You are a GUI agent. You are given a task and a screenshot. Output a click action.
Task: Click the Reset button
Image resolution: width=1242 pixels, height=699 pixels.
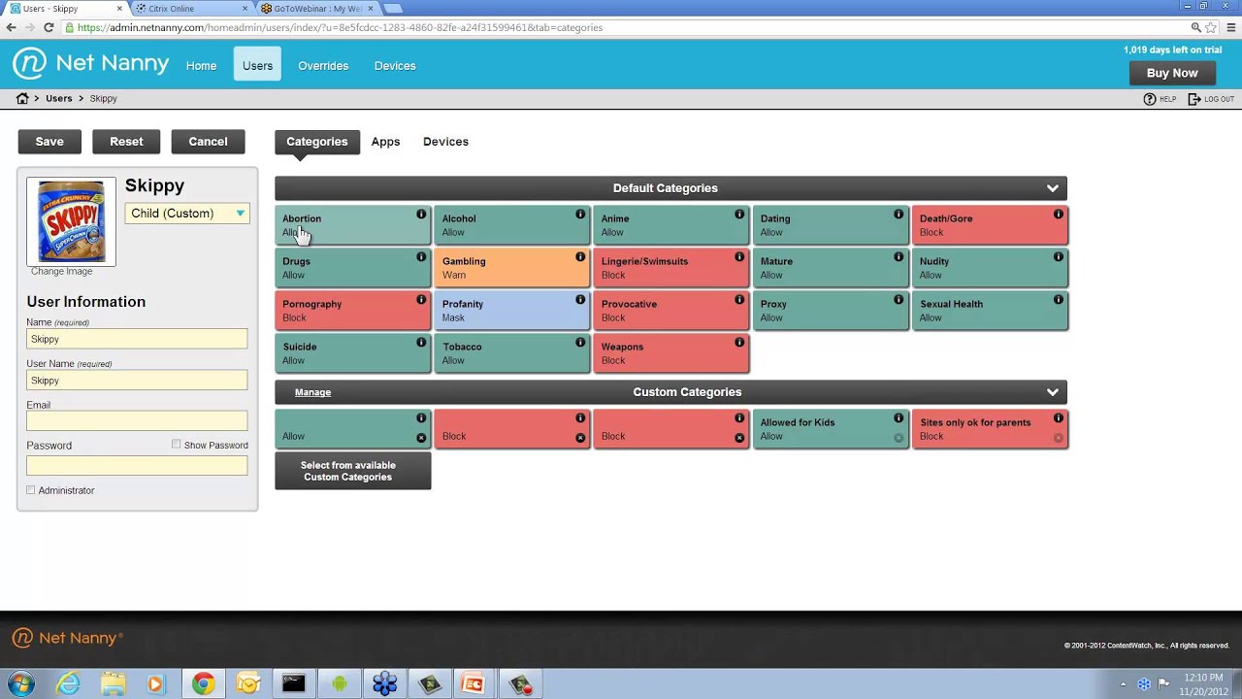(126, 142)
